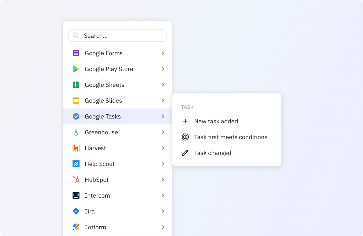Click the Intercom dark icon

pyautogui.click(x=76, y=196)
